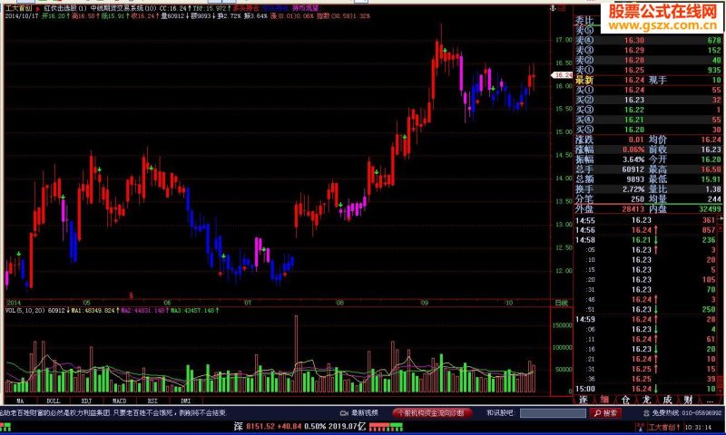The width and height of the screenshot is (726, 435).
Task: Click the 14:55 trade tick row
Action: pos(646,220)
